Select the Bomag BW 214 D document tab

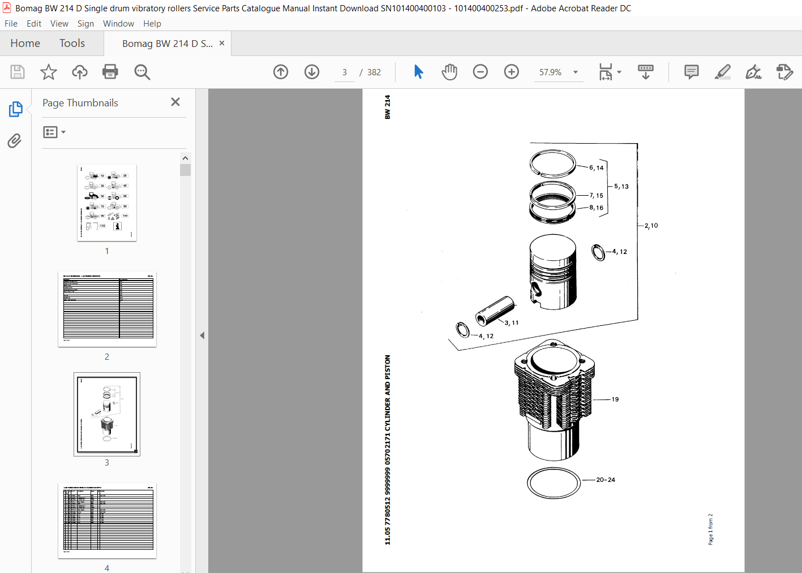[x=168, y=44]
